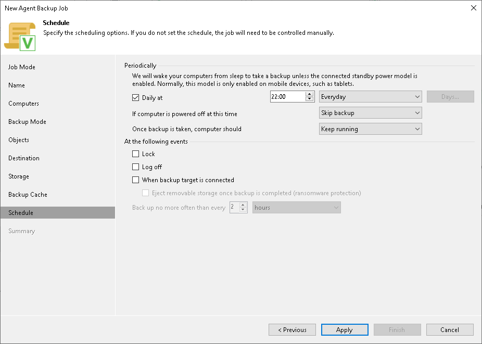Increase the daily backup time using up arrow
The height and width of the screenshot is (344, 482).
click(309, 94)
